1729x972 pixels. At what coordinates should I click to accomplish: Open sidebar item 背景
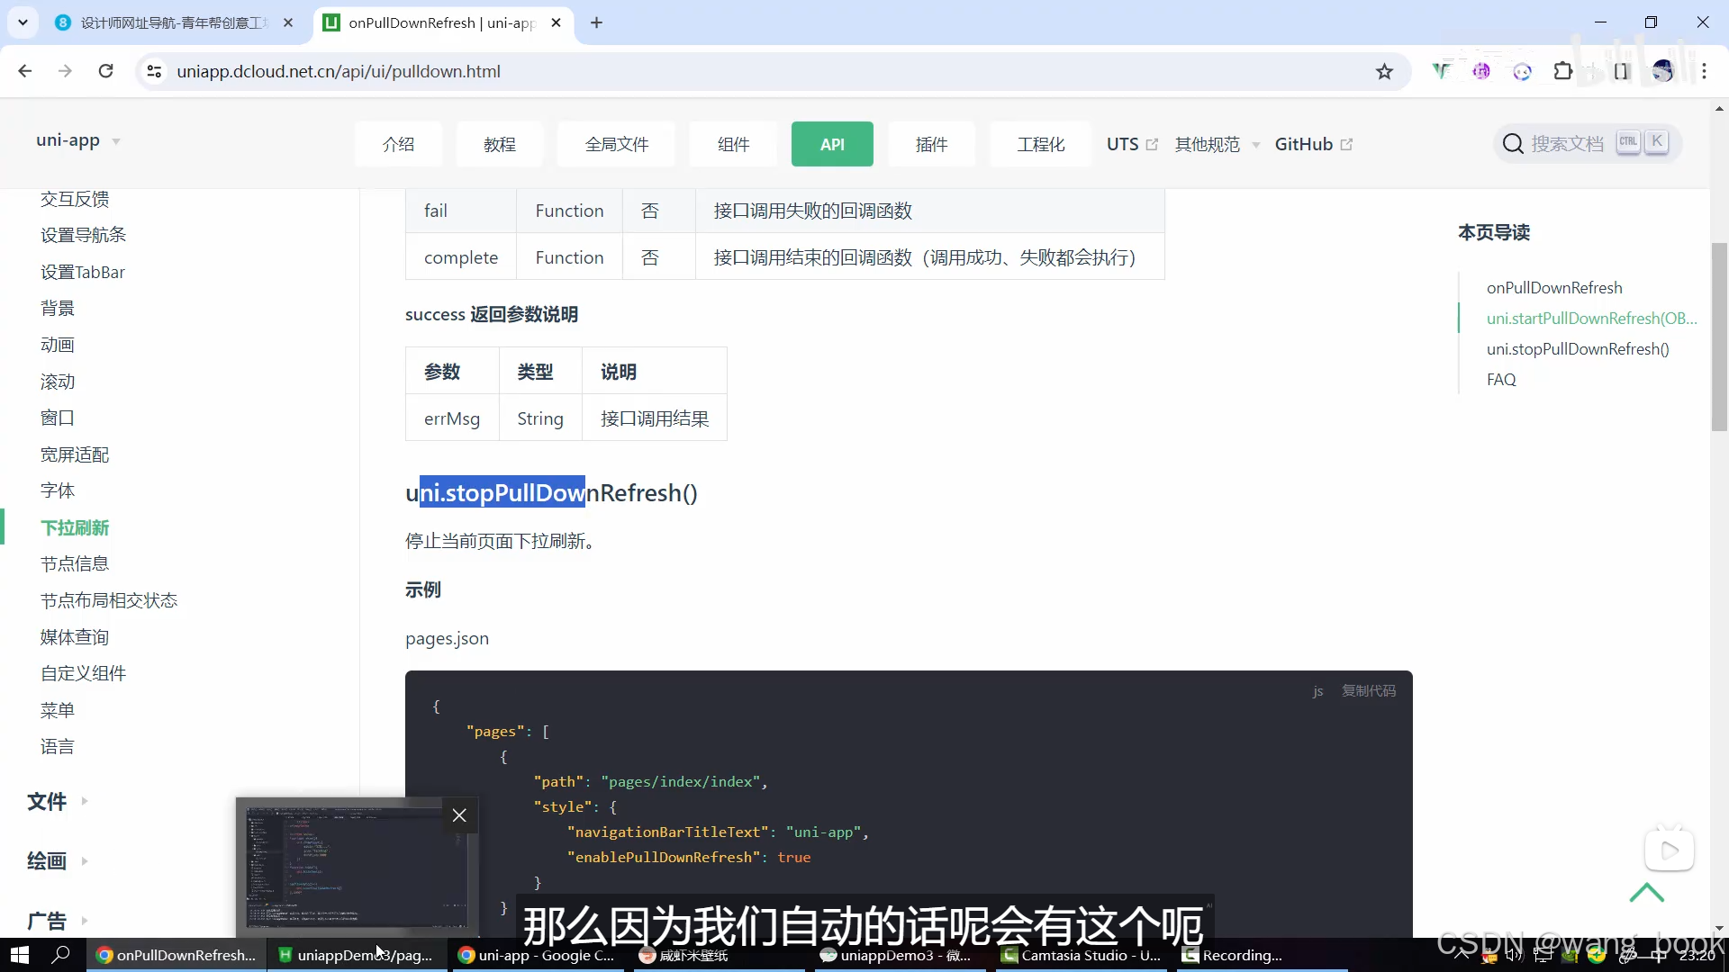click(x=57, y=308)
